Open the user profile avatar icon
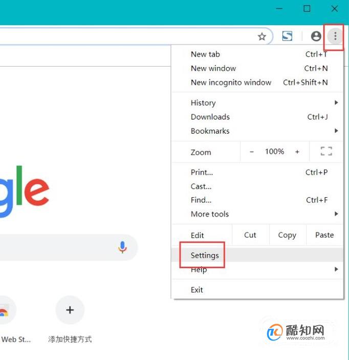 pyautogui.click(x=316, y=36)
